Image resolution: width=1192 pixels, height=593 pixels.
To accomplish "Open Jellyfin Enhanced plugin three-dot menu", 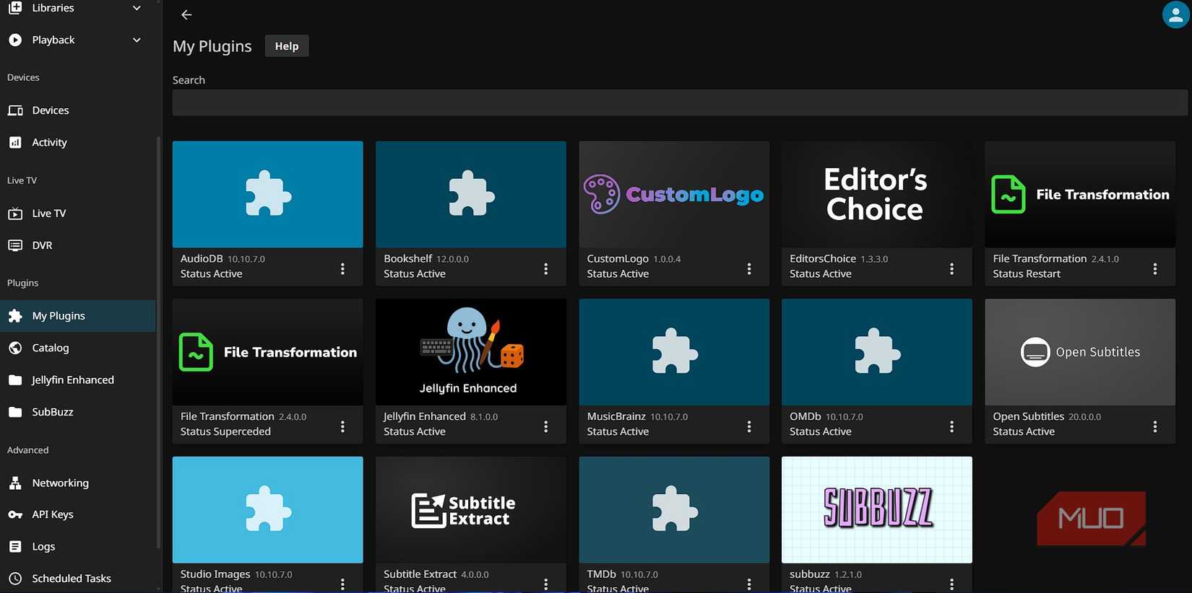I will (545, 426).
